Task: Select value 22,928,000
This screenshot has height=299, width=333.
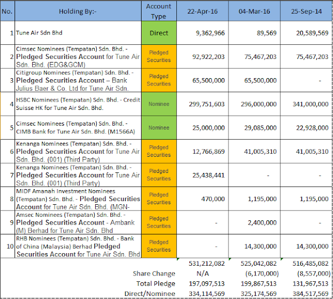Action: (312, 128)
